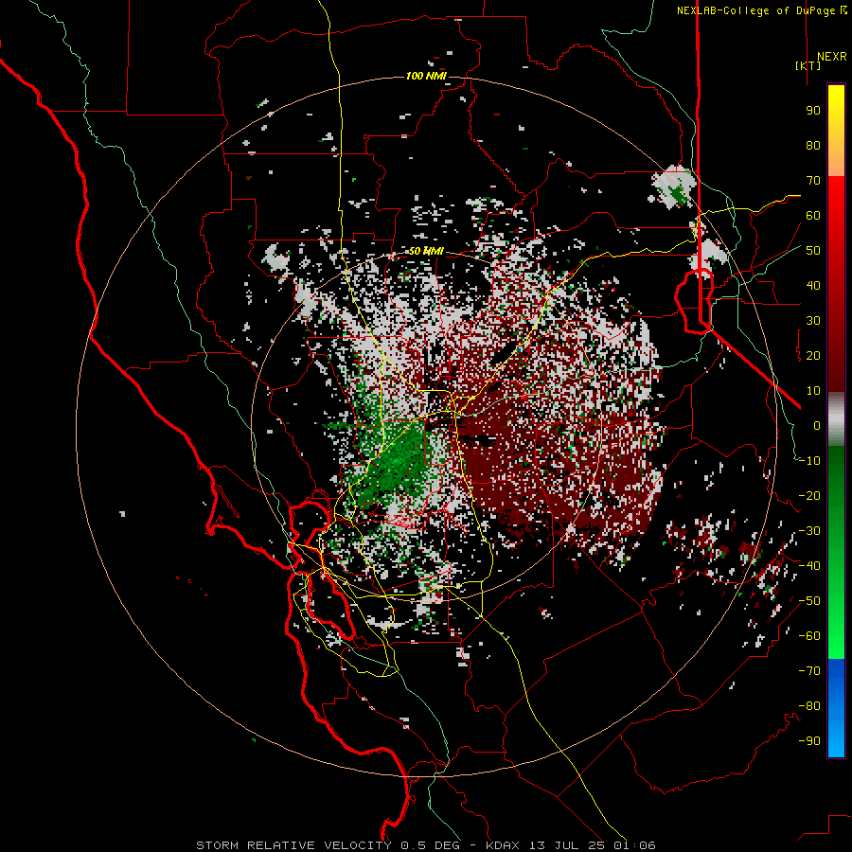The height and width of the screenshot is (852, 852).
Task: Click the -80 value on velocity scale
Action: (x=809, y=706)
